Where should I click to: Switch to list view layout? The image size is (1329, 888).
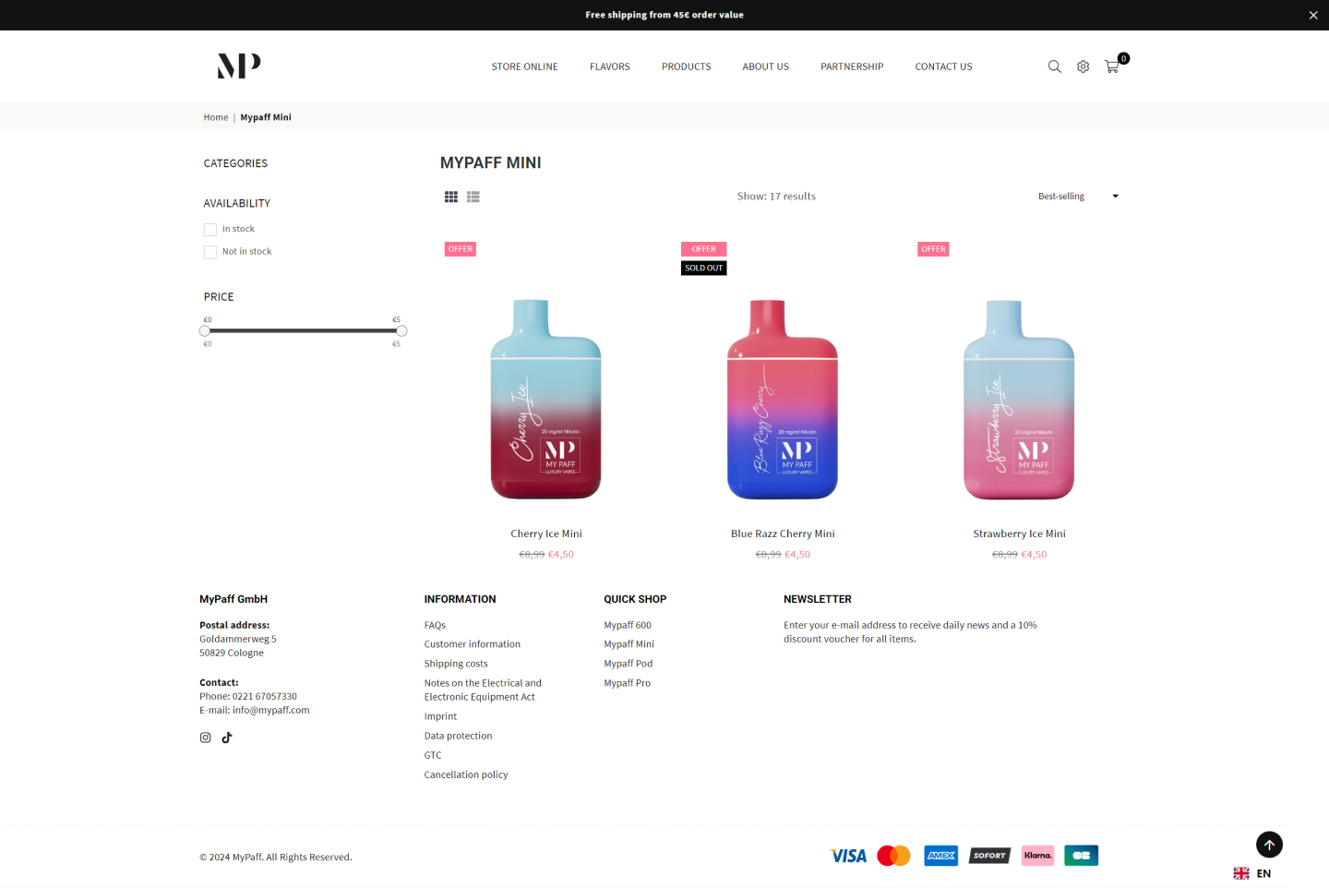[x=473, y=197]
